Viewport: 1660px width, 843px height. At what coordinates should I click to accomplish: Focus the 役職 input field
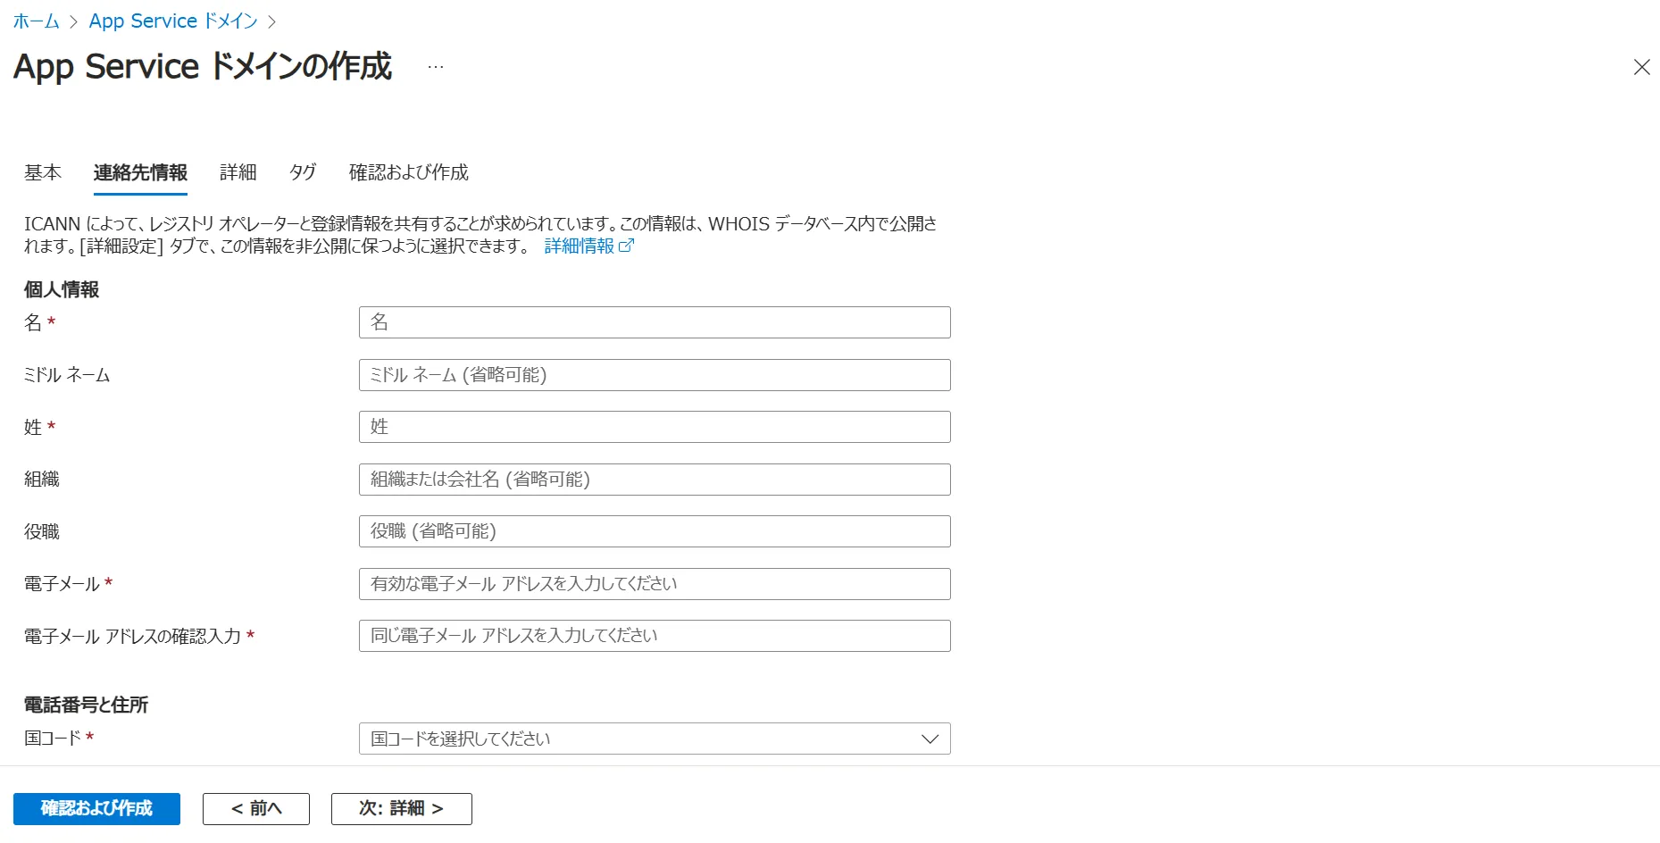[x=655, y=531]
